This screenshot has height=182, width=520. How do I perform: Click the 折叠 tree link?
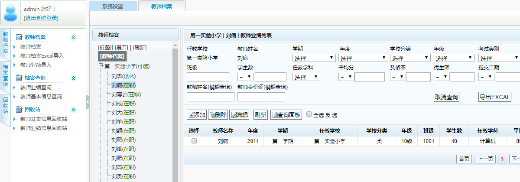pyautogui.click(x=105, y=47)
